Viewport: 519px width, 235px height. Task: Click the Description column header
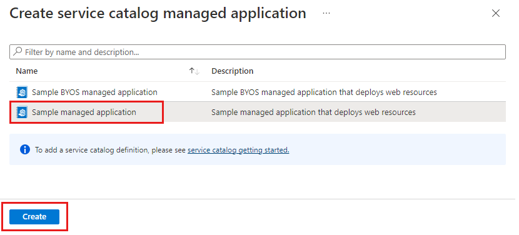click(x=233, y=71)
